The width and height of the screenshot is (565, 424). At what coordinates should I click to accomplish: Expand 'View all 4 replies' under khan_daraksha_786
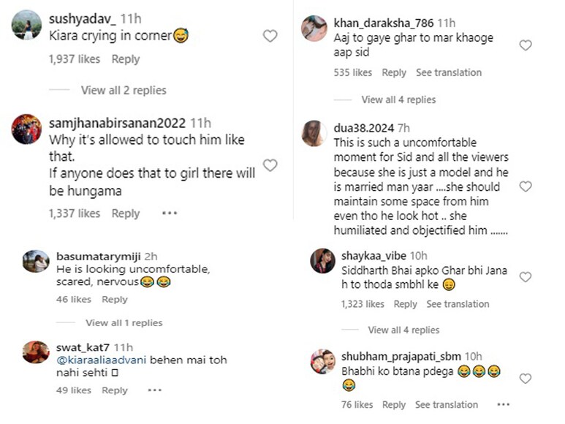[x=398, y=99]
